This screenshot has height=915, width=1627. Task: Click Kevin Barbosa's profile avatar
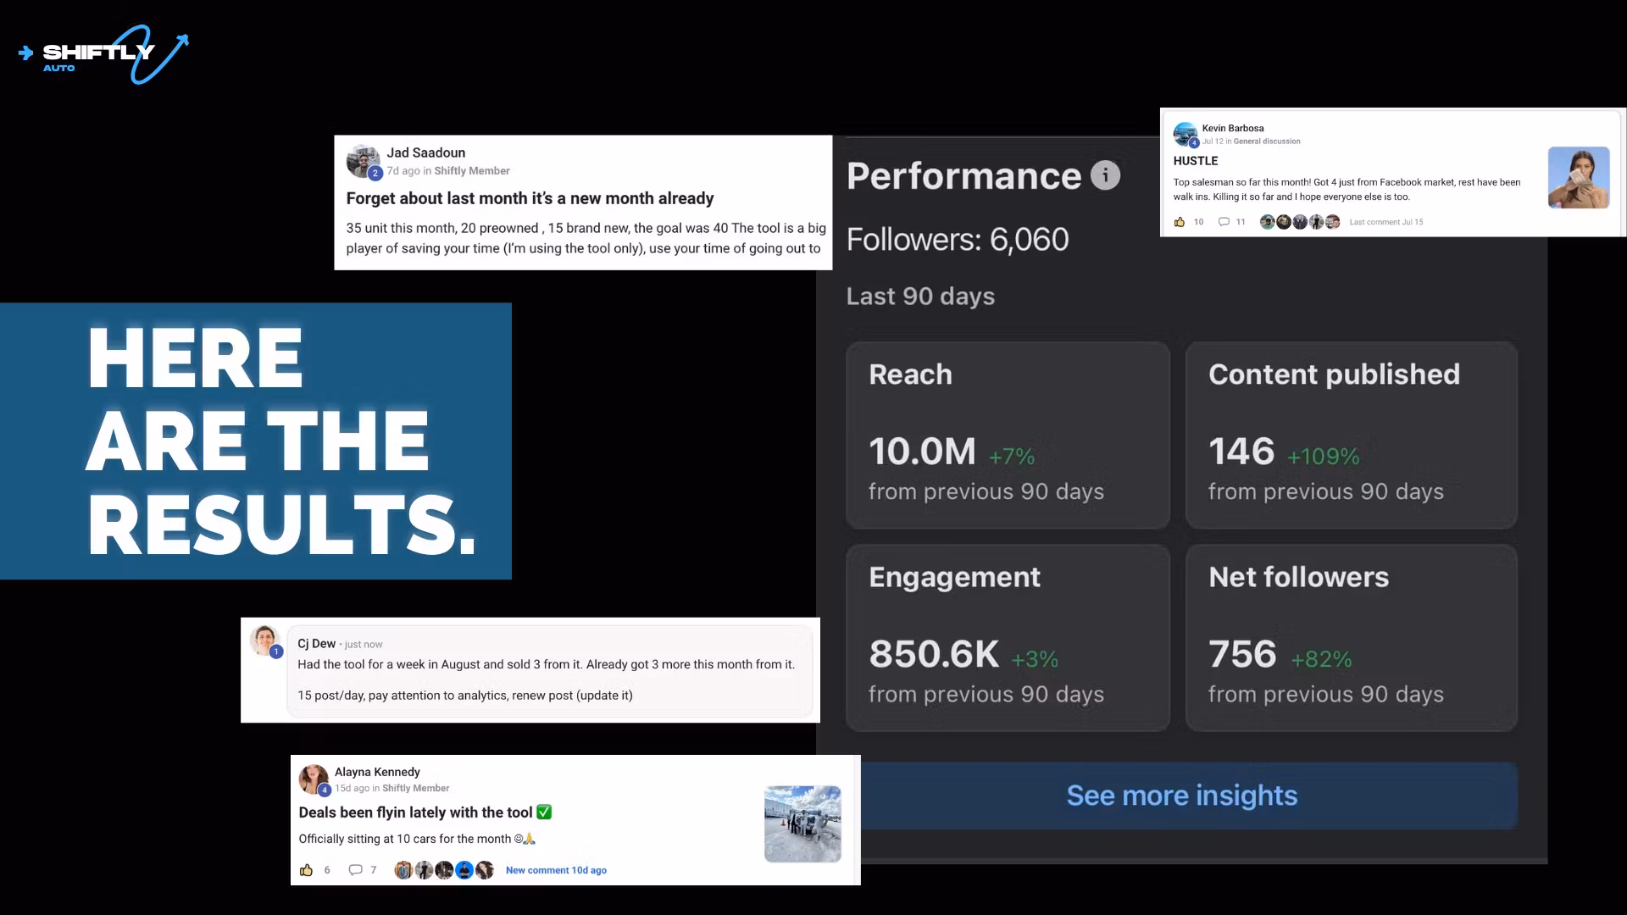pyautogui.click(x=1185, y=134)
